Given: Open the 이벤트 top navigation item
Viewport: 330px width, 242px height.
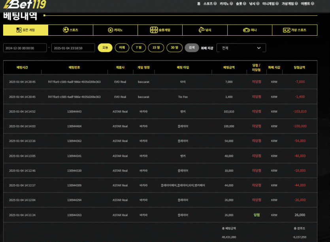Looking at the screenshot, I should click(x=307, y=4).
